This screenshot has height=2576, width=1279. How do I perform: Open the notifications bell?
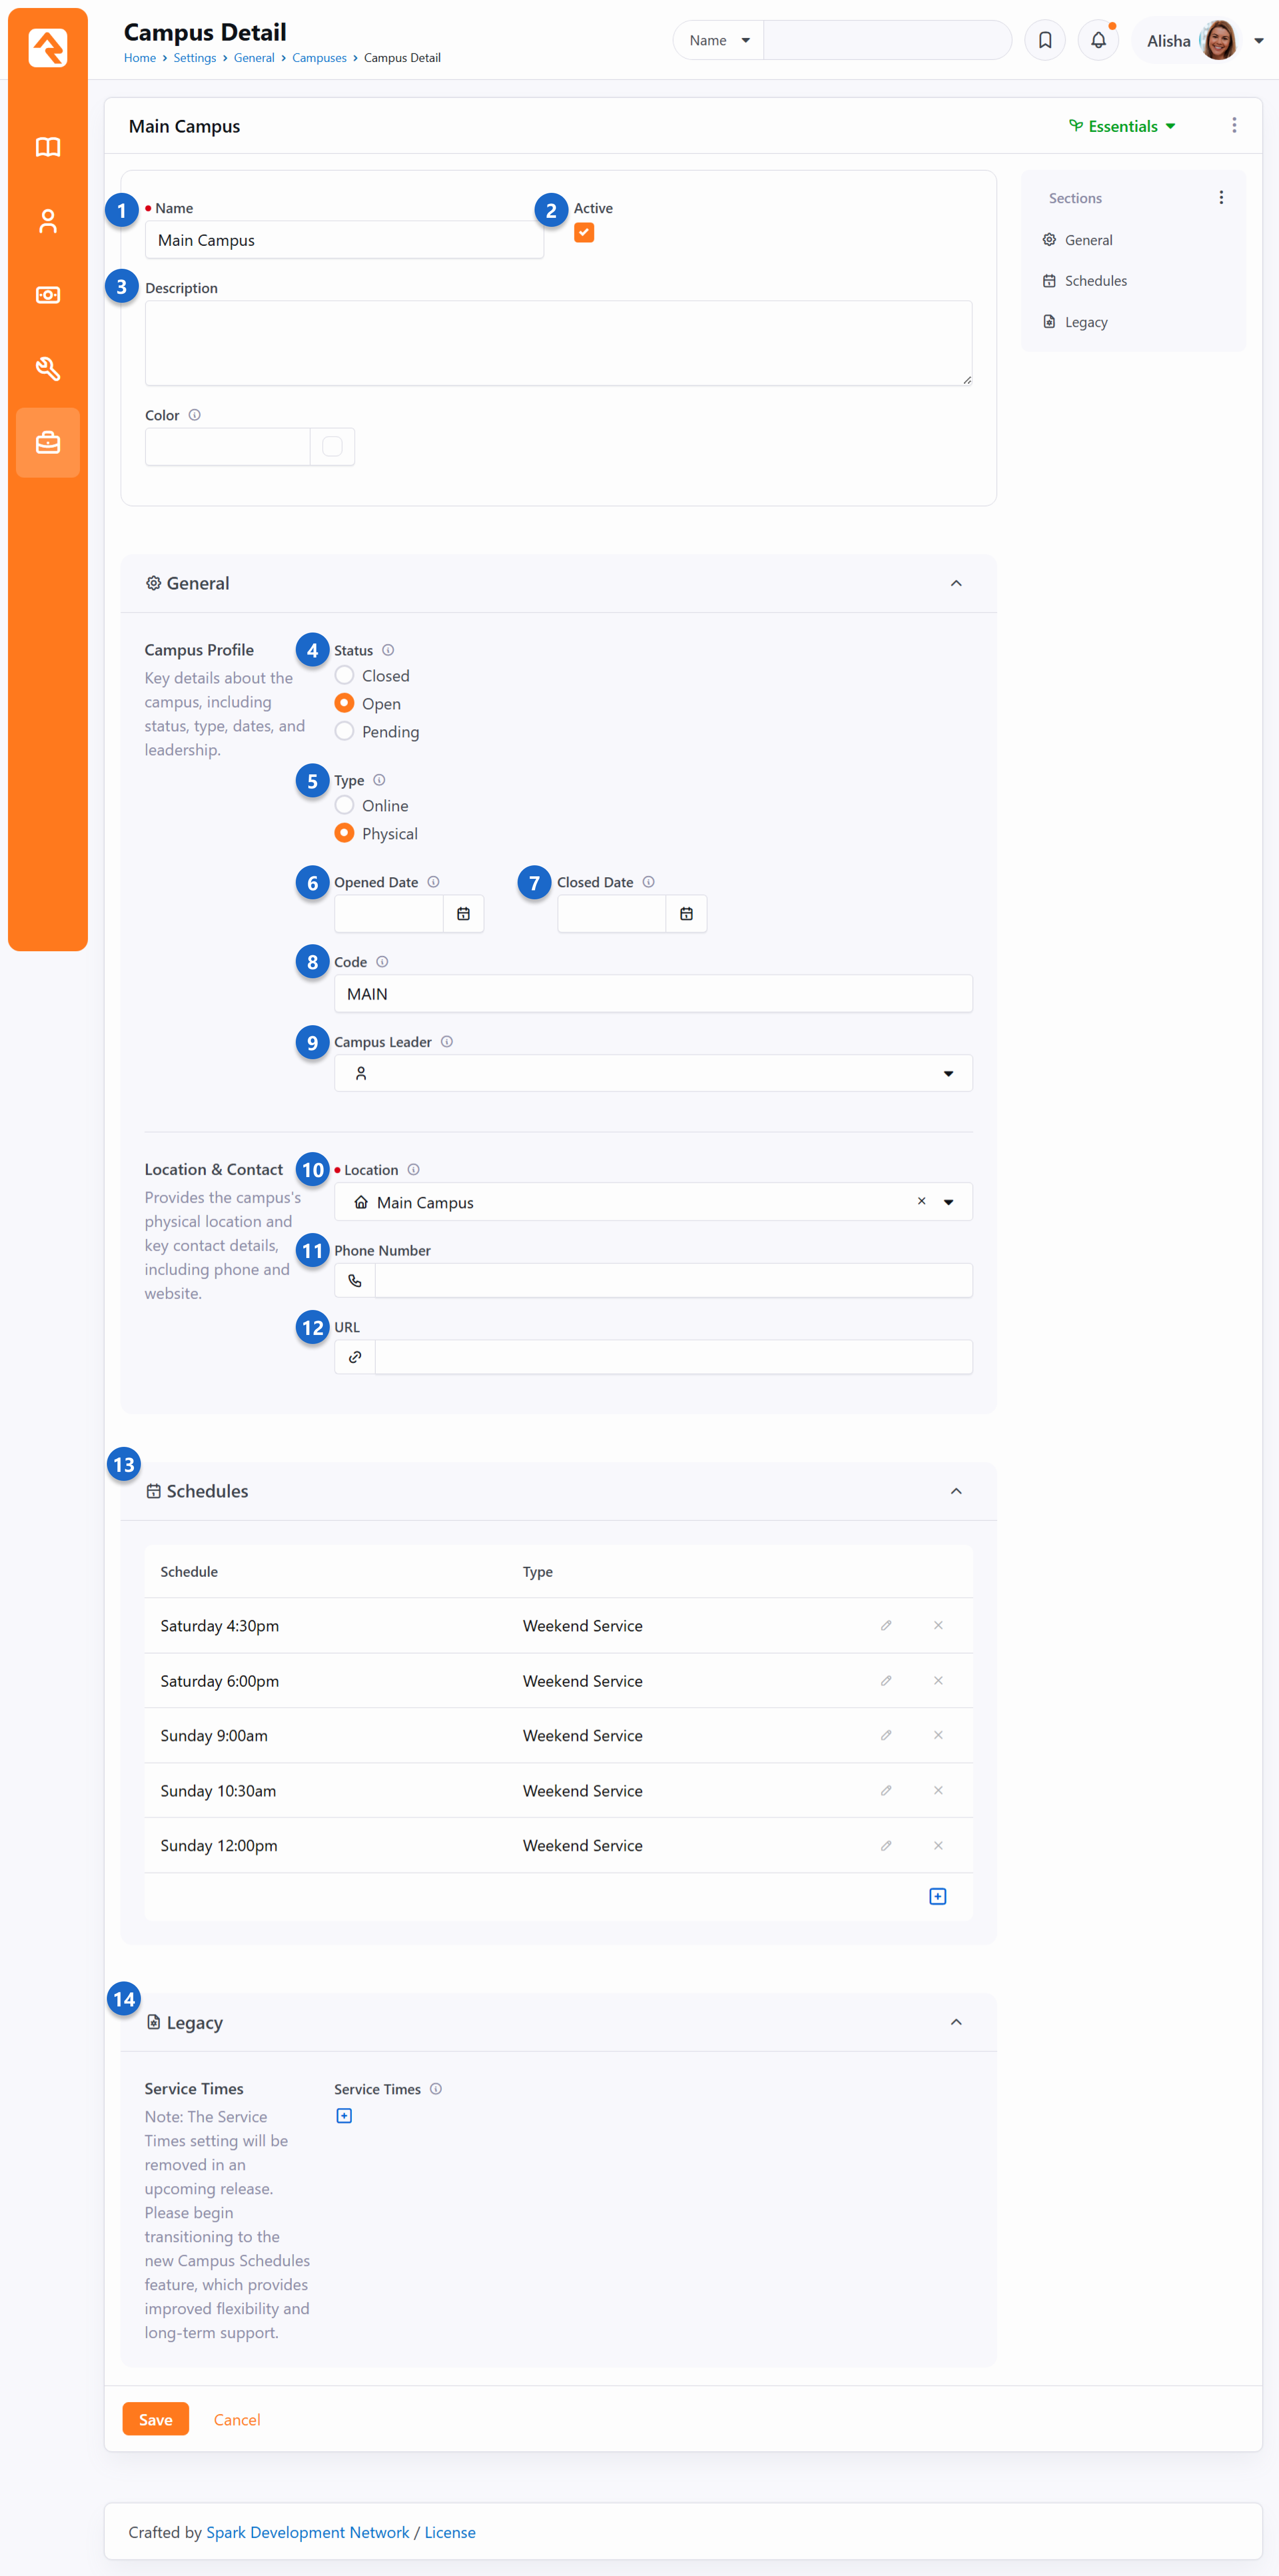(1098, 41)
